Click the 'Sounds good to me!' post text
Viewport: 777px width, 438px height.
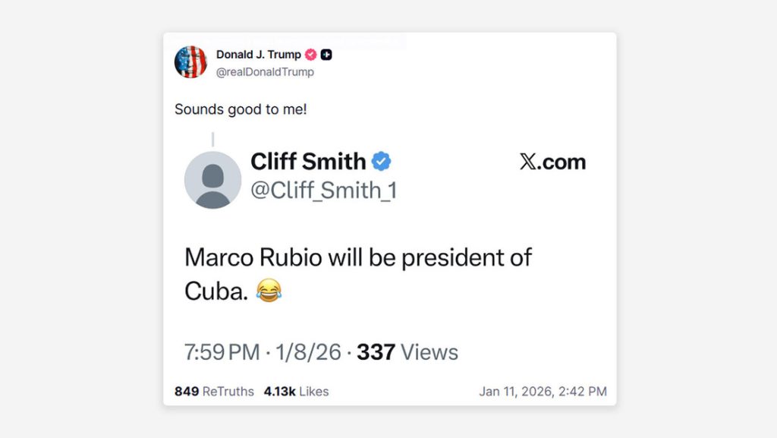point(241,109)
